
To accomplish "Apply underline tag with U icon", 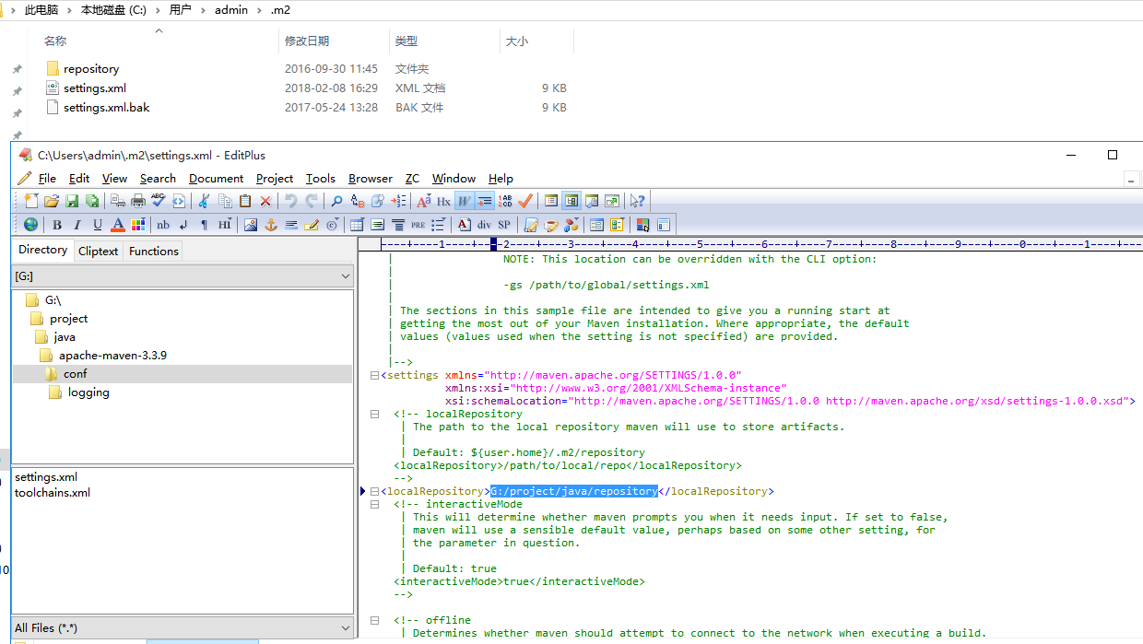I will pos(98,225).
